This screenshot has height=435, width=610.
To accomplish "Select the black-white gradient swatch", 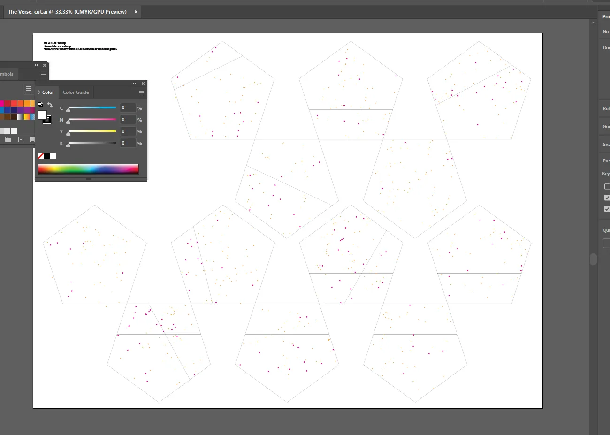I will click(x=21, y=116).
